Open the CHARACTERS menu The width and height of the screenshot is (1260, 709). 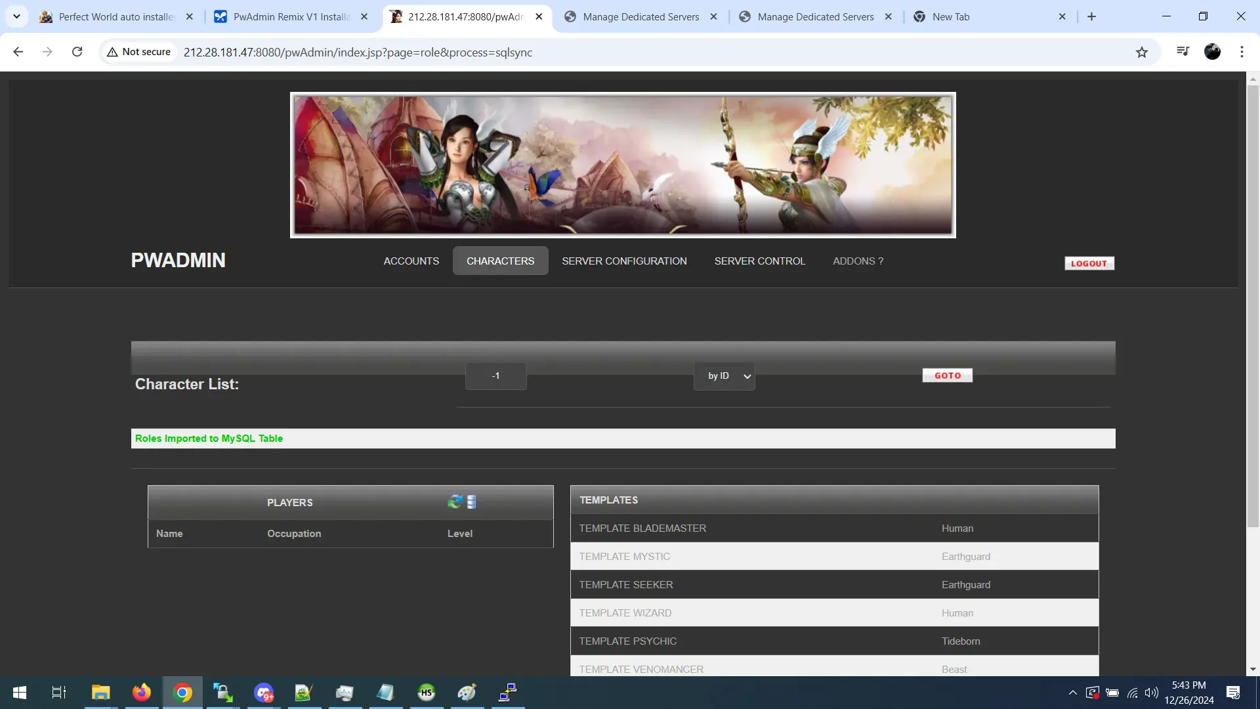tap(501, 261)
